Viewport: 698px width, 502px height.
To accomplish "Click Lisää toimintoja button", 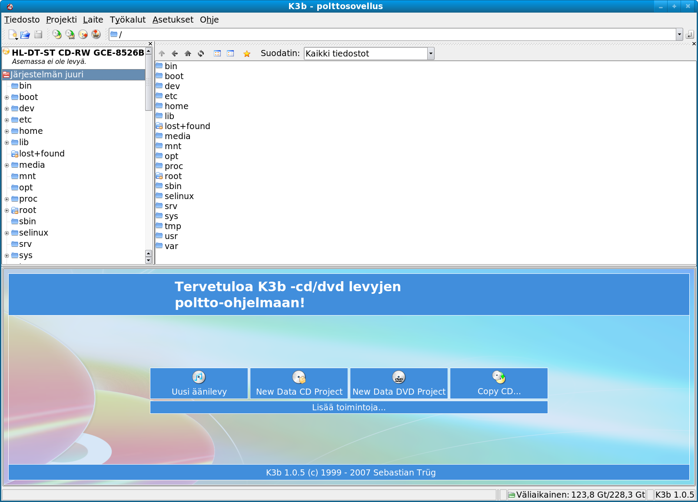I will (x=349, y=407).
